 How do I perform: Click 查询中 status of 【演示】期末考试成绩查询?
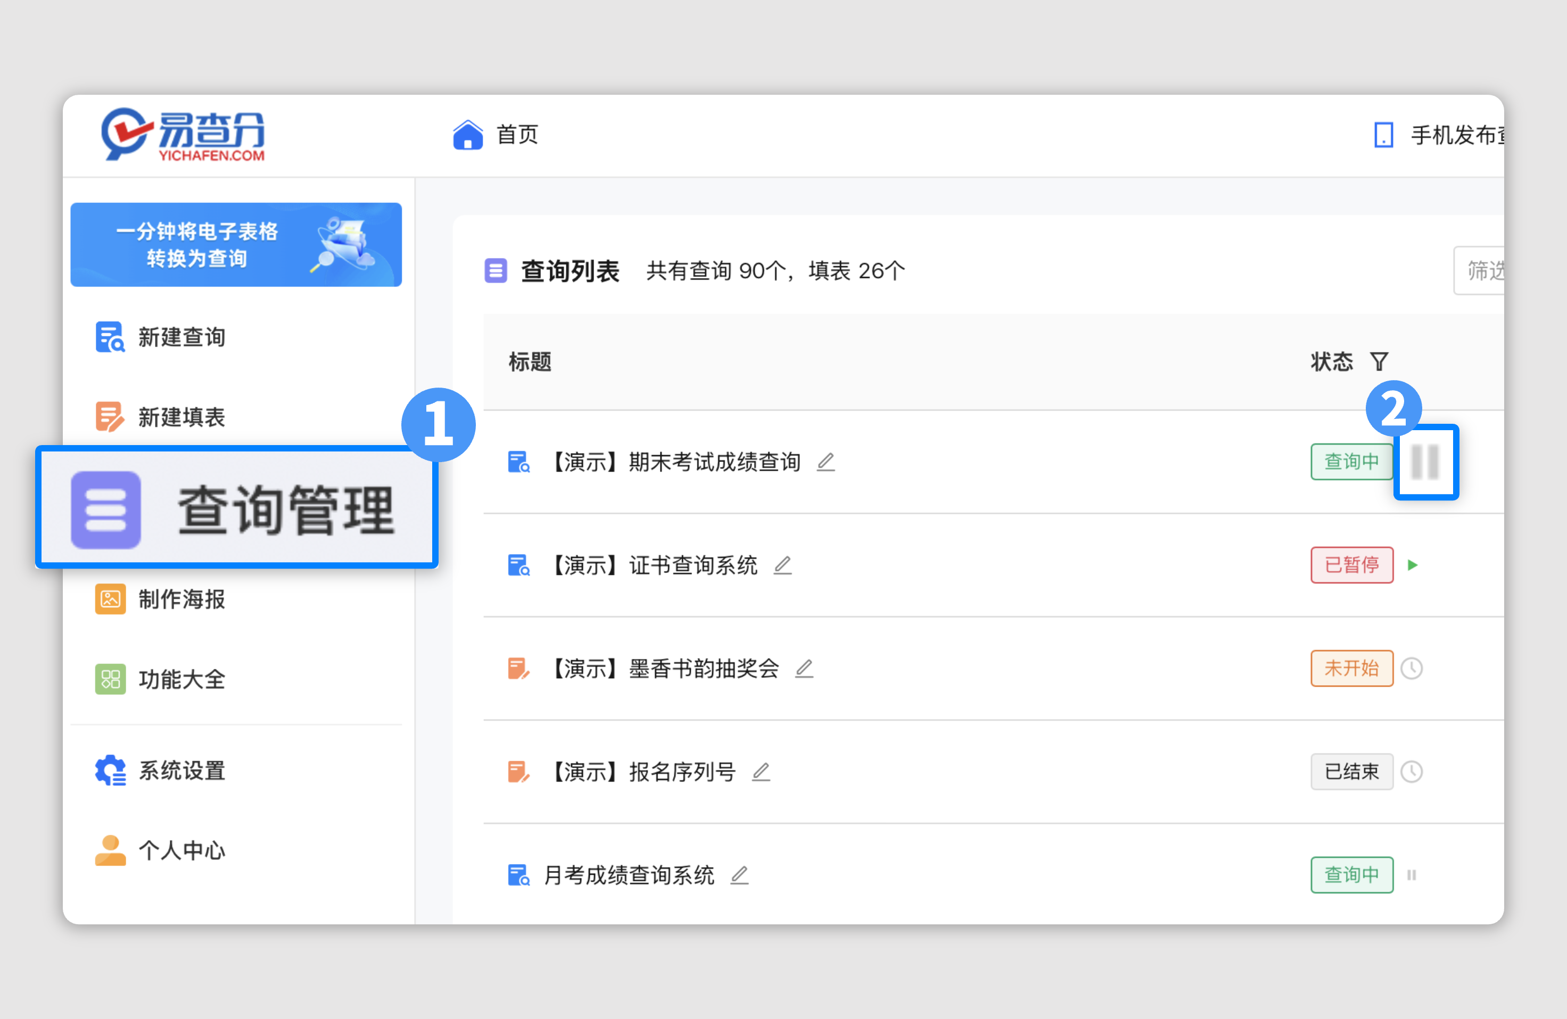[1351, 462]
